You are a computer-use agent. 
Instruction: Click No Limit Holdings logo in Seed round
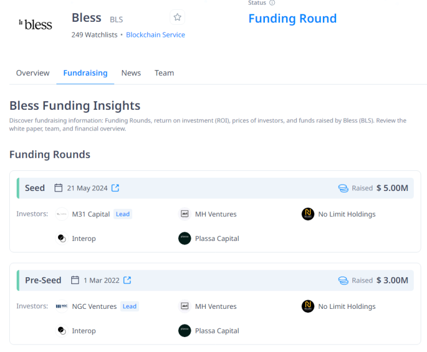point(308,214)
